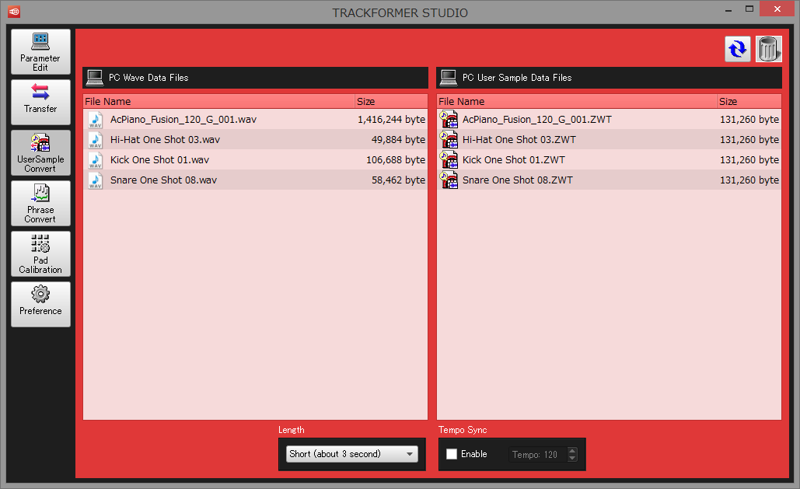Select the UserSample Convert section
This screenshot has width=800, height=489.
point(40,152)
